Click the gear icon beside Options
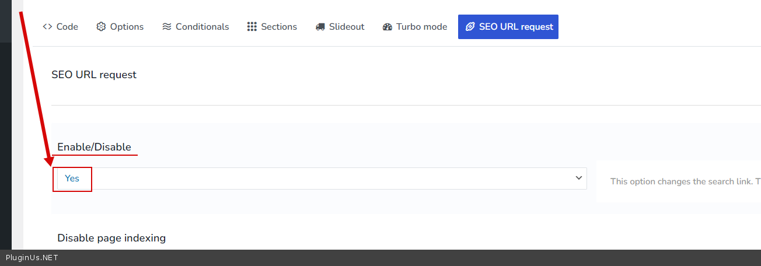Image resolution: width=761 pixels, height=266 pixels. click(x=101, y=27)
